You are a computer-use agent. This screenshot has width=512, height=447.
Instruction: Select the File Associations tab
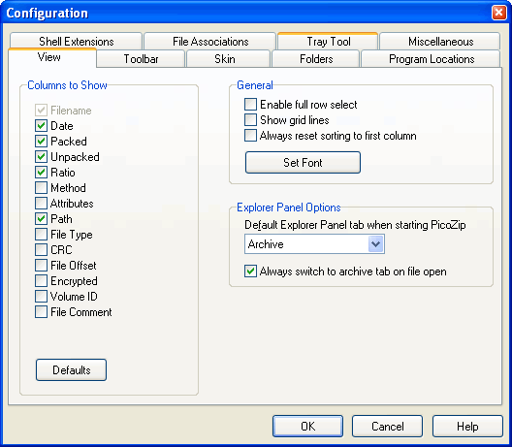[x=210, y=41]
